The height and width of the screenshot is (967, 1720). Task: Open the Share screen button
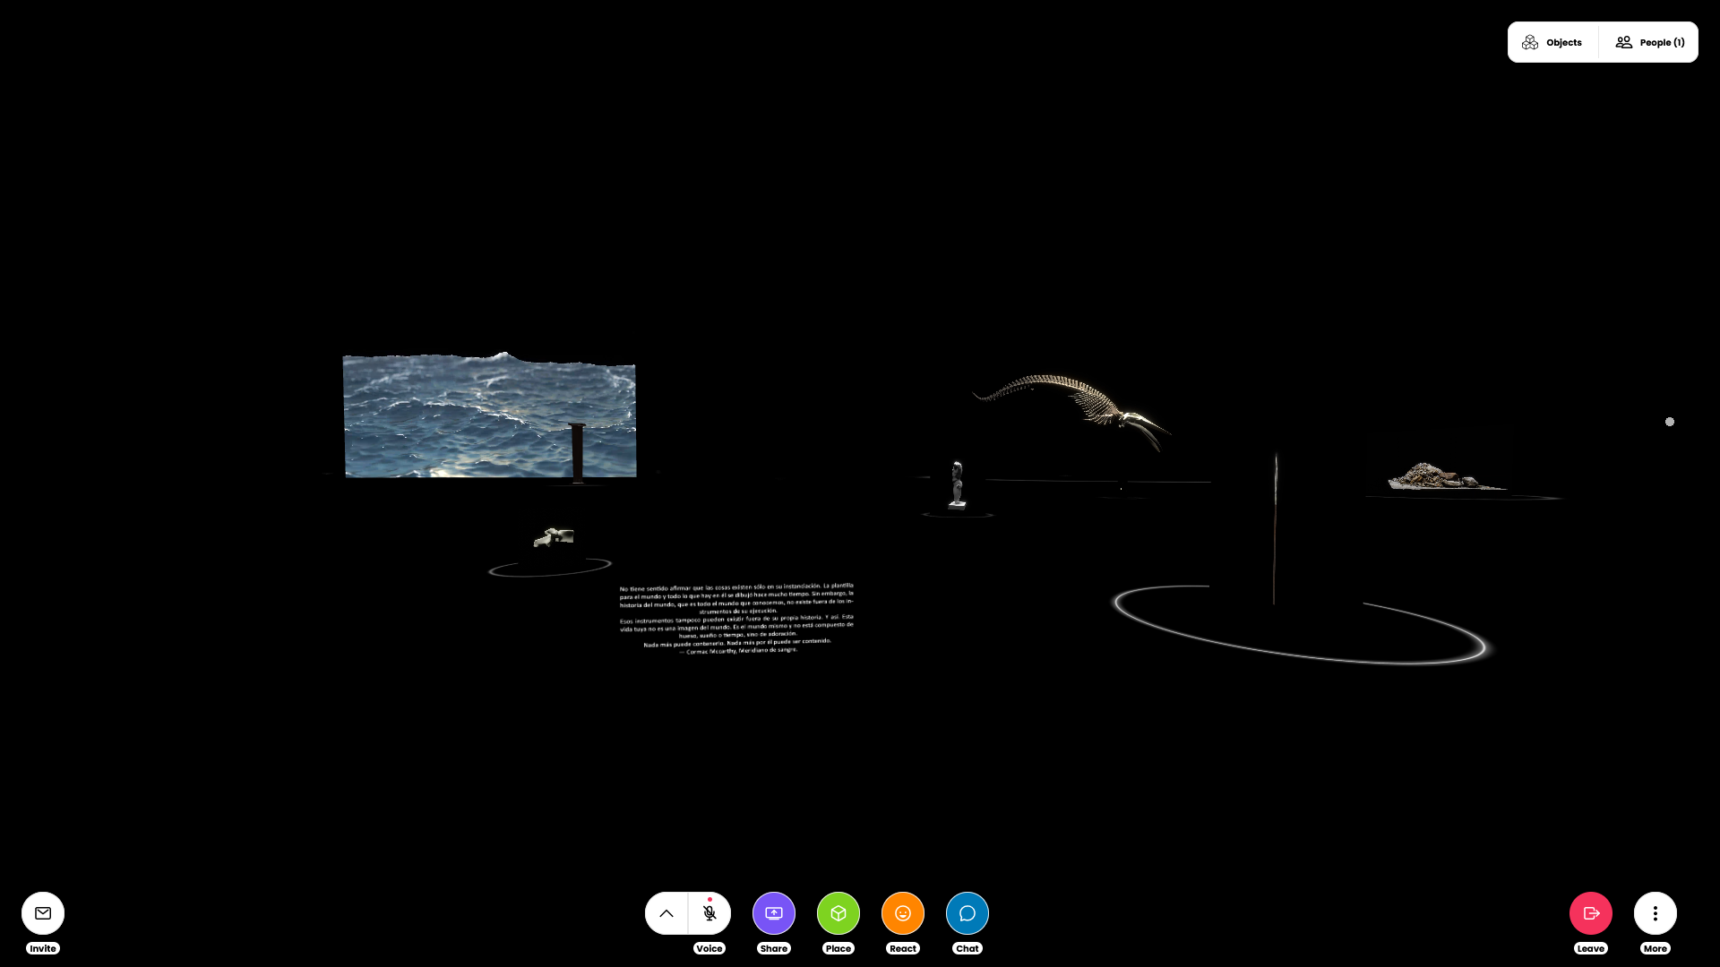(774, 913)
